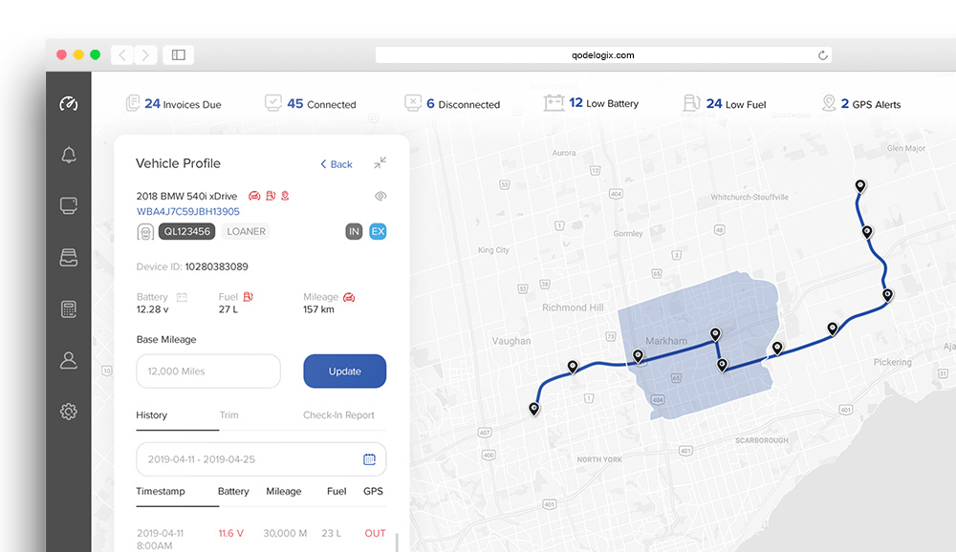This screenshot has width=956, height=552.
Task: Open the user profile icon in sidebar
Action: (68, 360)
